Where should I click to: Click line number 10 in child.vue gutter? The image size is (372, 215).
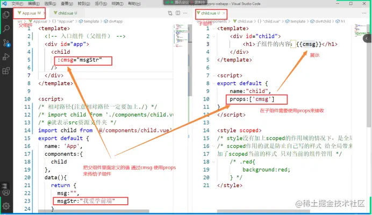click(x=206, y=99)
